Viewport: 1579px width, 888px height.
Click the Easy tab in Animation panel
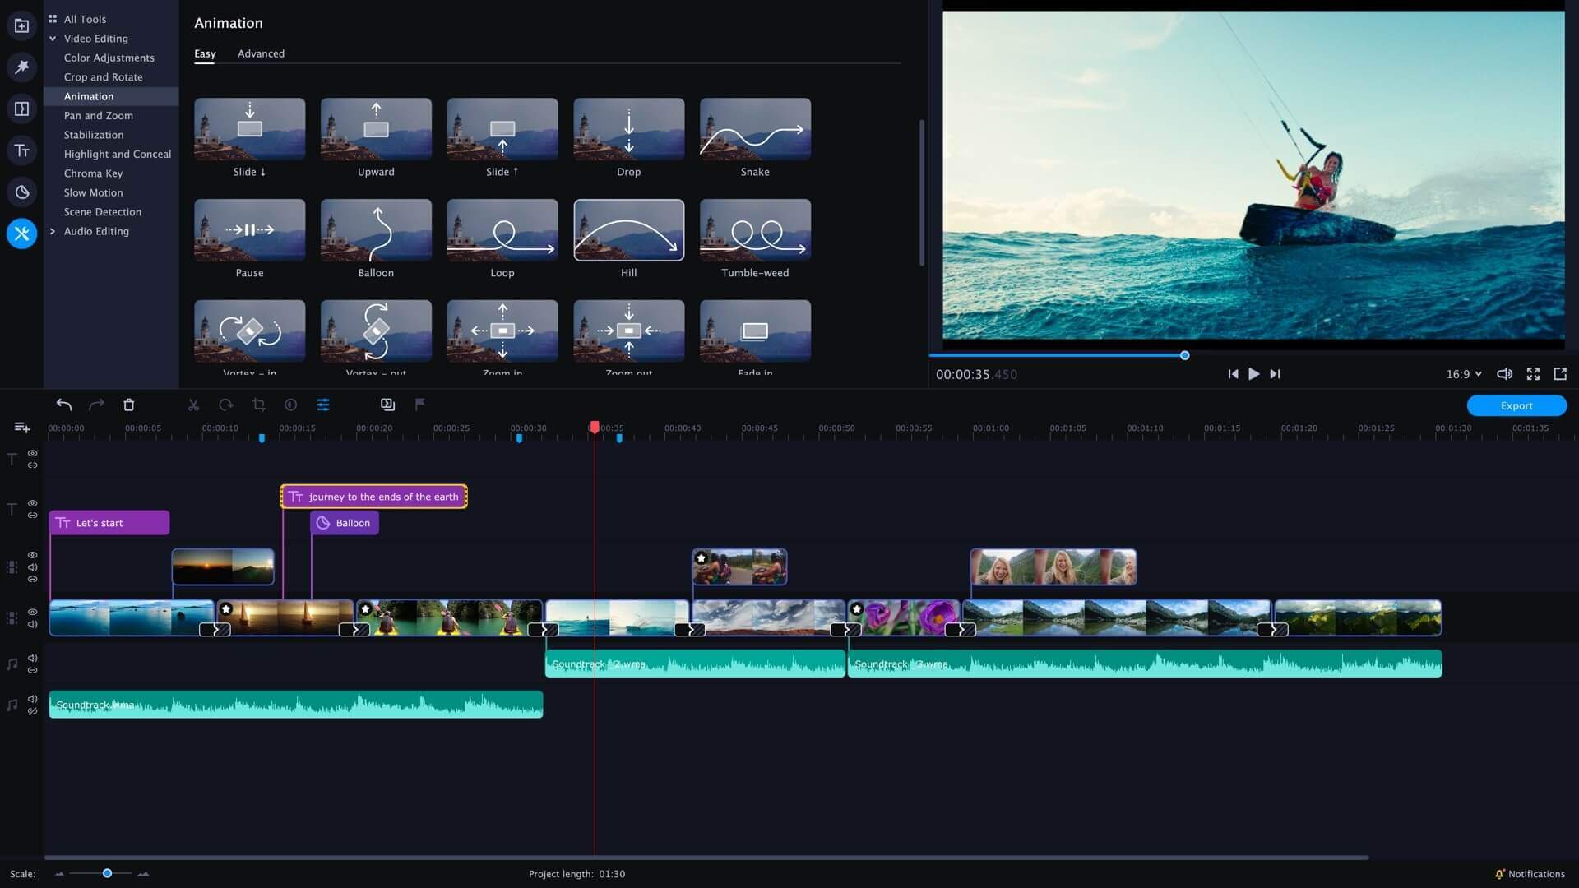pyautogui.click(x=205, y=52)
